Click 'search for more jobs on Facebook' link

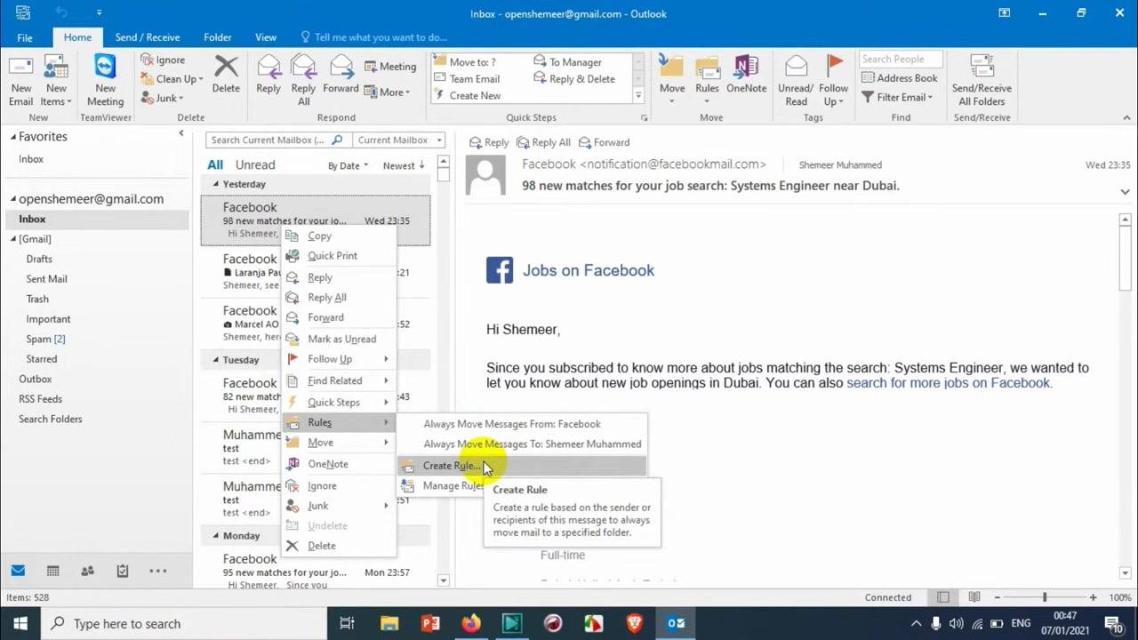click(949, 383)
